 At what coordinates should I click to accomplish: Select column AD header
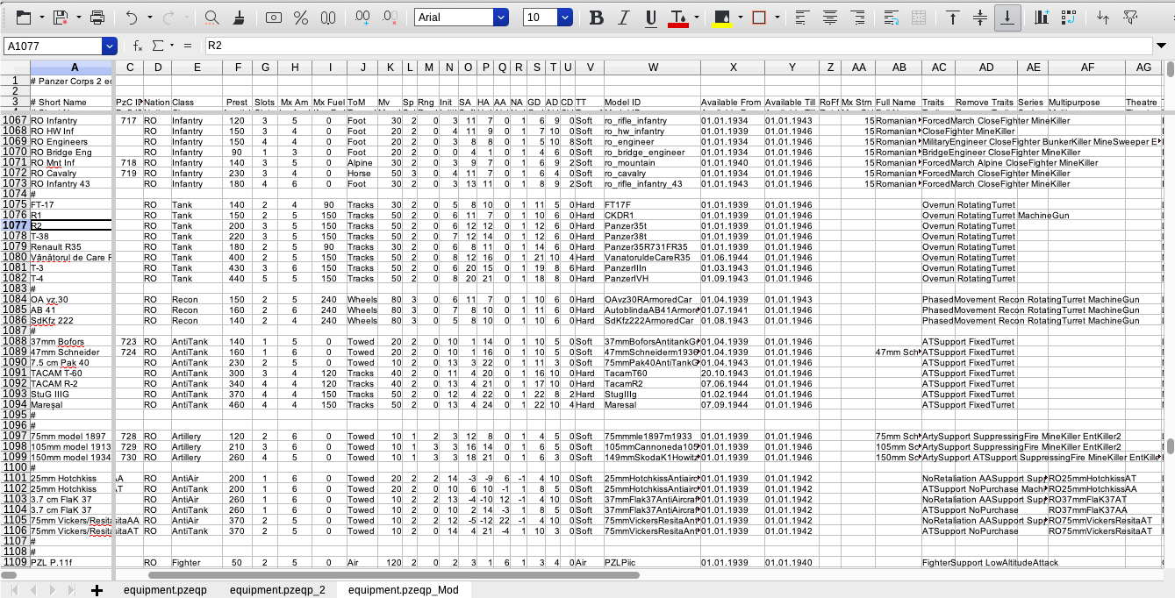[x=985, y=68]
